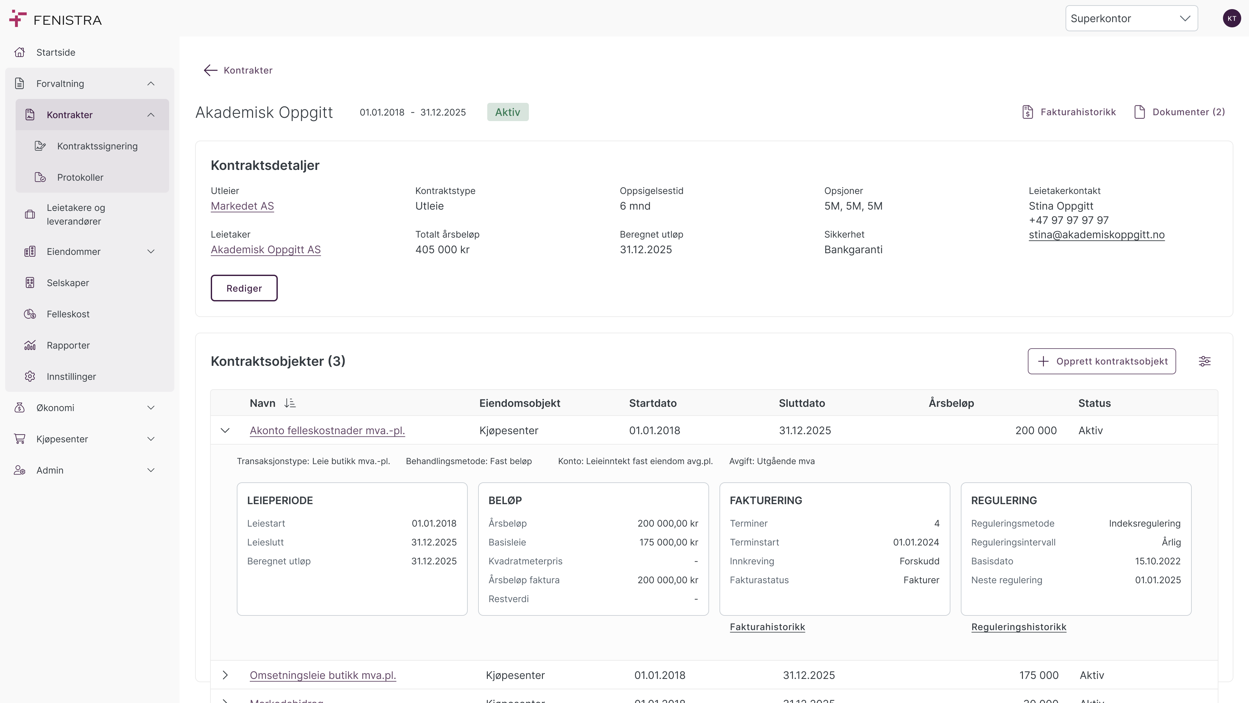
Task: Expand the Eiendommer chevron
Action: click(x=151, y=251)
